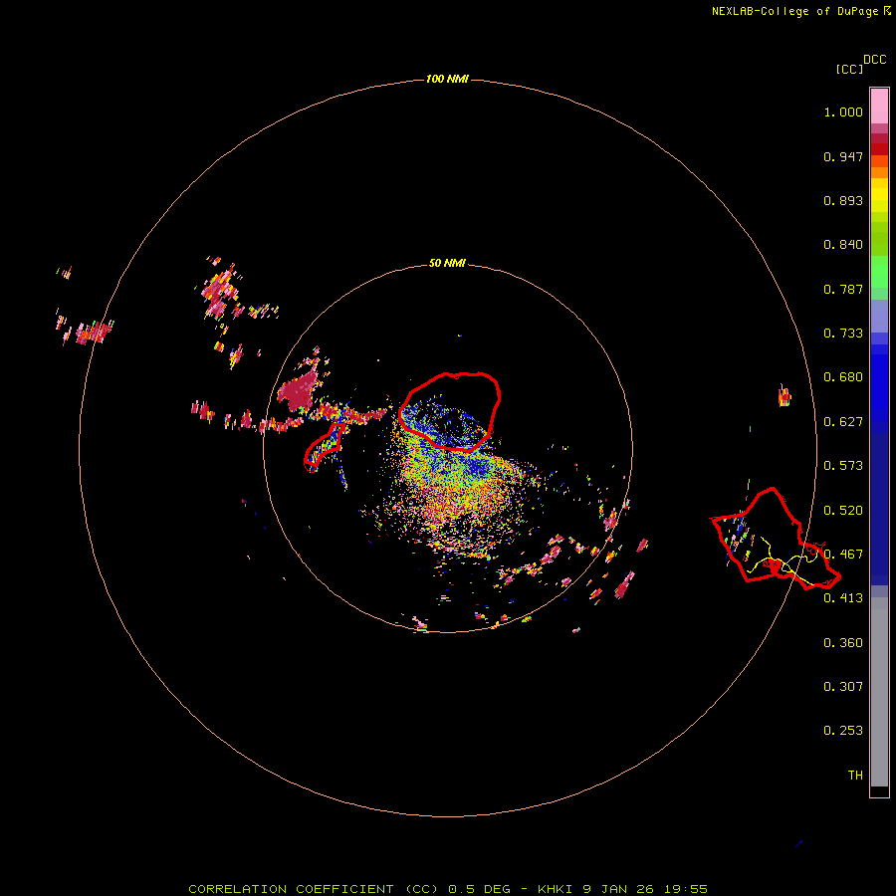Image resolution: width=896 pixels, height=896 pixels.
Task: Pick the bright red color bar segment
Action: point(879,149)
